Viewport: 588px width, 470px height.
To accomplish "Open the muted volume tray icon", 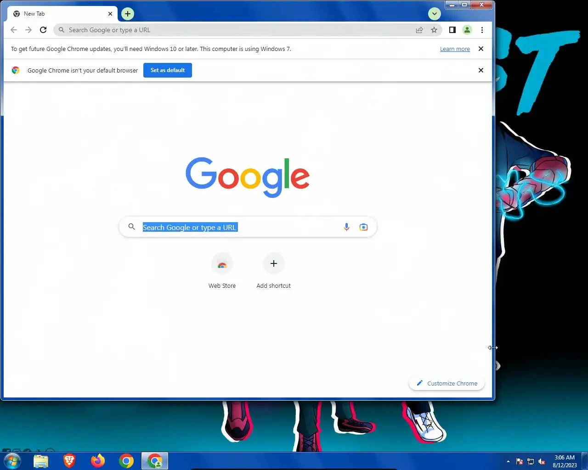I will point(542,462).
